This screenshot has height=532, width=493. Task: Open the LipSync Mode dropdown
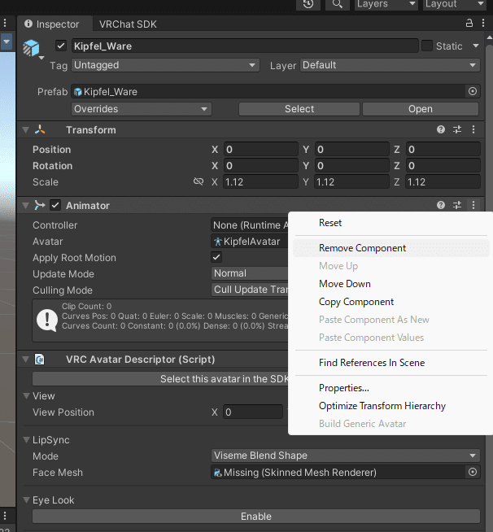point(345,456)
